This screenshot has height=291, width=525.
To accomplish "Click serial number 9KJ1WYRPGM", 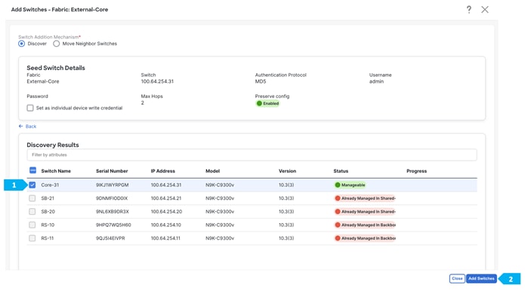I will coord(112,185).
